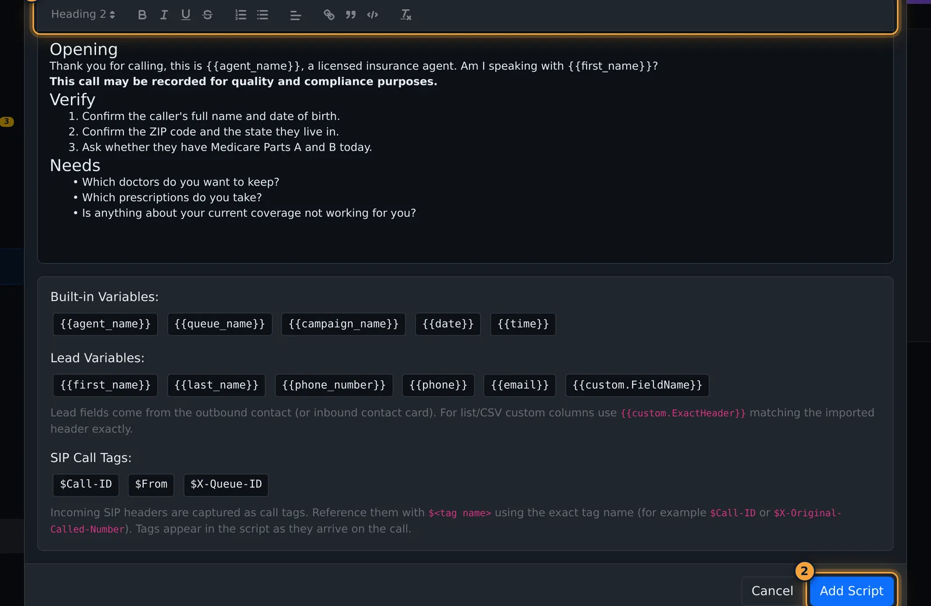Insert the {{phone_number}} lead variable chip
931x606 pixels.
334,385
